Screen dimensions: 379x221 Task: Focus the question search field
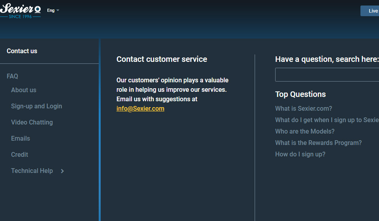(x=327, y=74)
